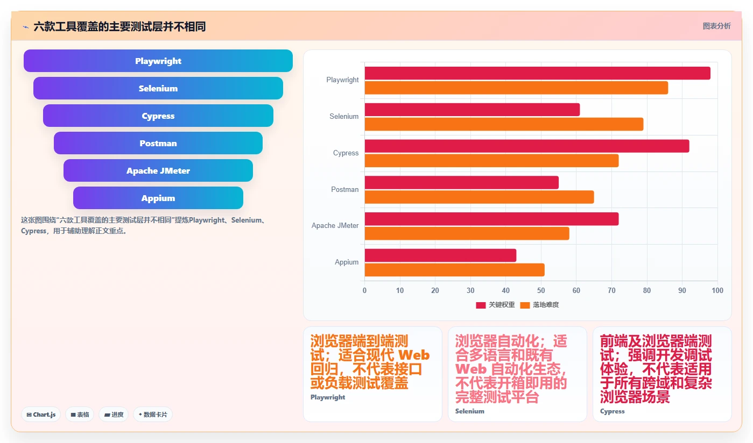Screen dimensions: 753x443
Task: Open the red Cypress data card
Action: 662,374
